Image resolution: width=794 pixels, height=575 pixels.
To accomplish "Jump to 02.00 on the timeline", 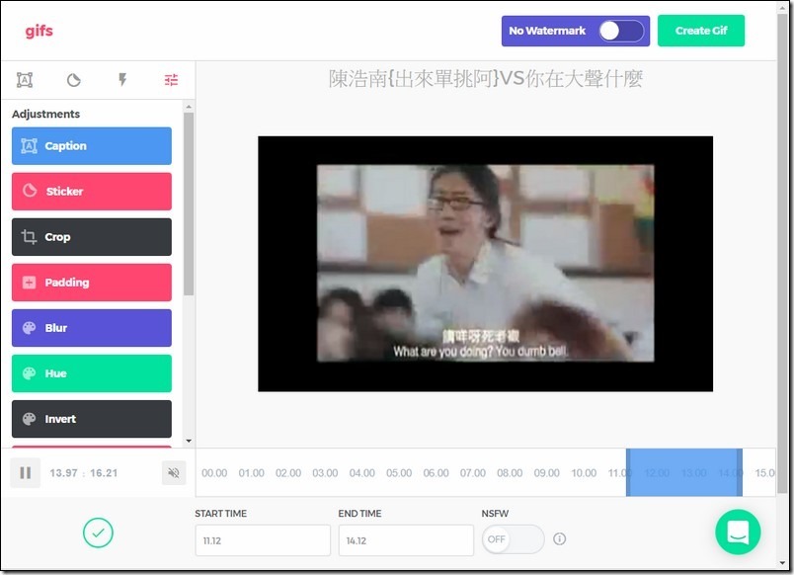I will (288, 473).
